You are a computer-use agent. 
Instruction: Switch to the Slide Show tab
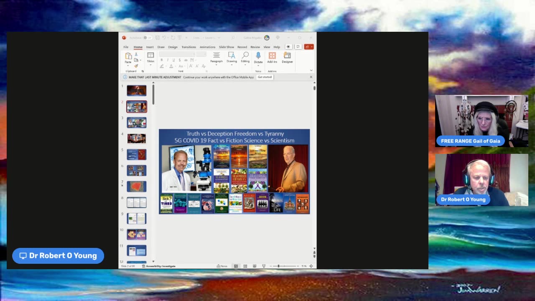(x=227, y=47)
